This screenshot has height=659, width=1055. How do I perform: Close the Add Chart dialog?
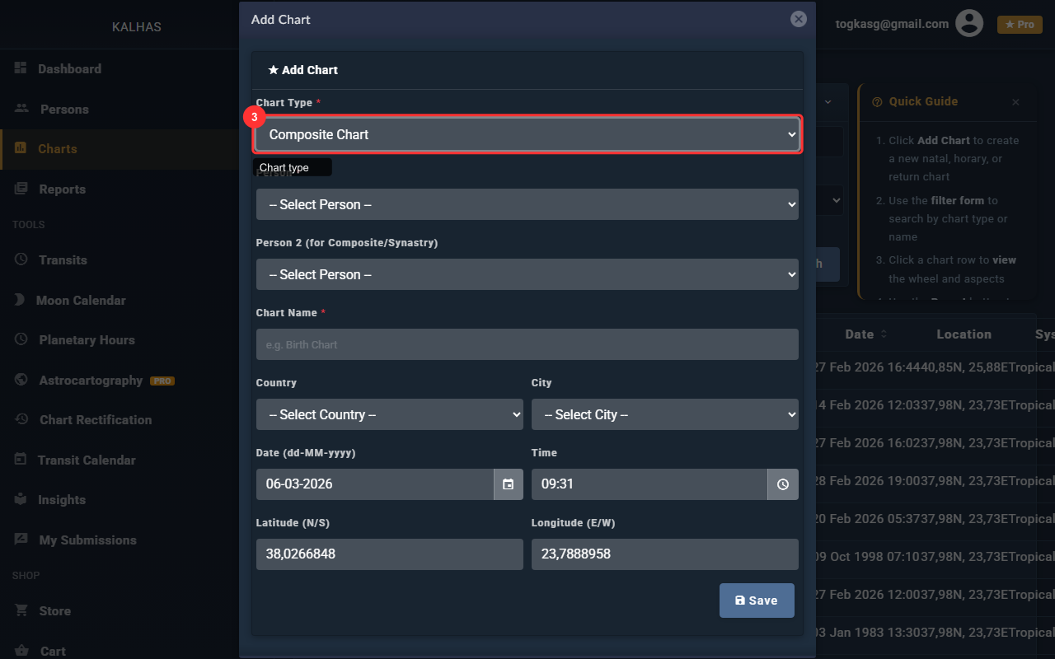tap(798, 19)
